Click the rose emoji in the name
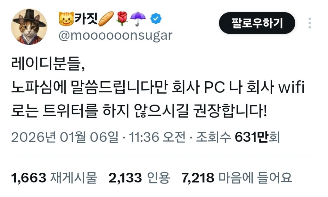The image size is (328, 197). (122, 19)
